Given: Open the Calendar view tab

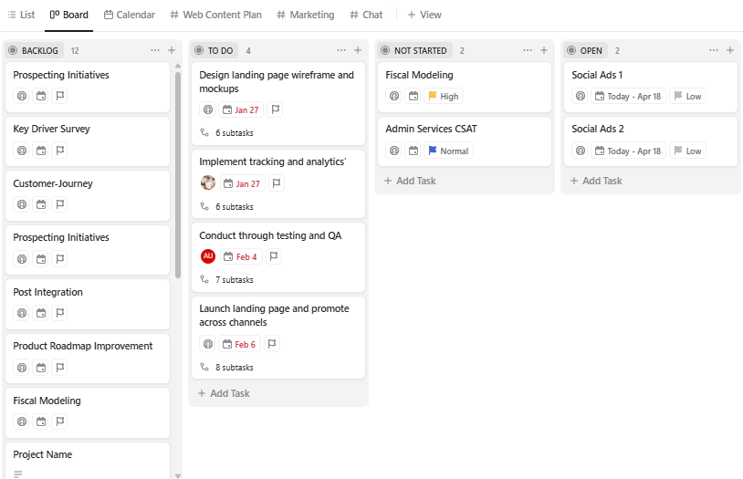Looking at the screenshot, I should coord(130,15).
